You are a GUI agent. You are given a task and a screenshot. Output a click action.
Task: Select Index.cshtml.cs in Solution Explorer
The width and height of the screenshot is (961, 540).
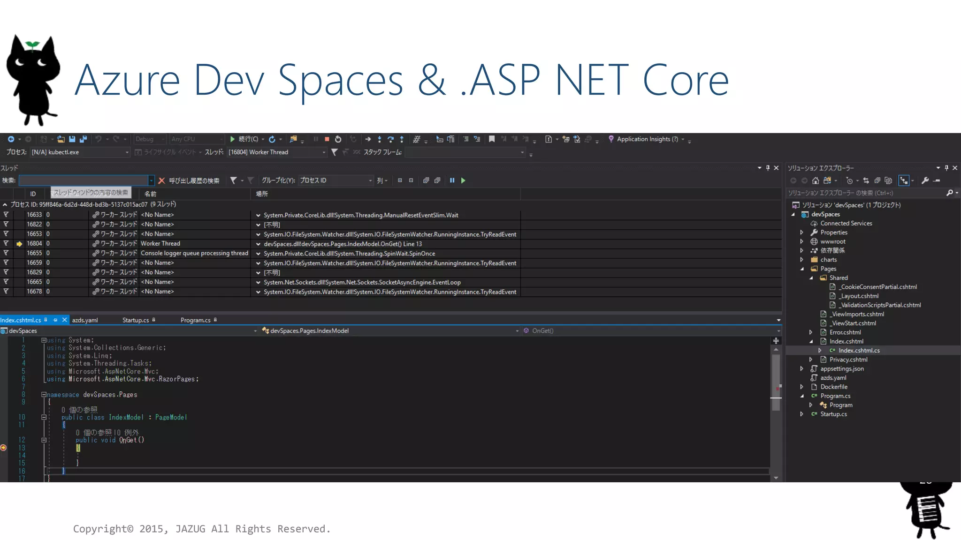[859, 351]
